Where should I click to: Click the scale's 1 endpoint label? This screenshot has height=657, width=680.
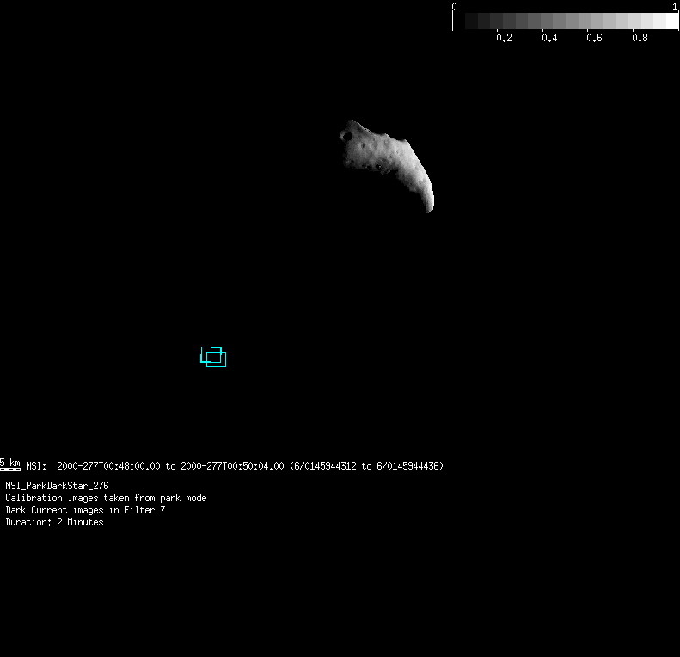pyautogui.click(x=675, y=7)
